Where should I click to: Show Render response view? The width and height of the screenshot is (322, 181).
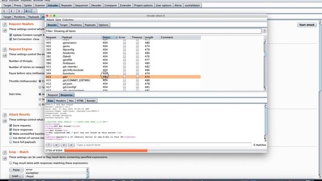91,101
